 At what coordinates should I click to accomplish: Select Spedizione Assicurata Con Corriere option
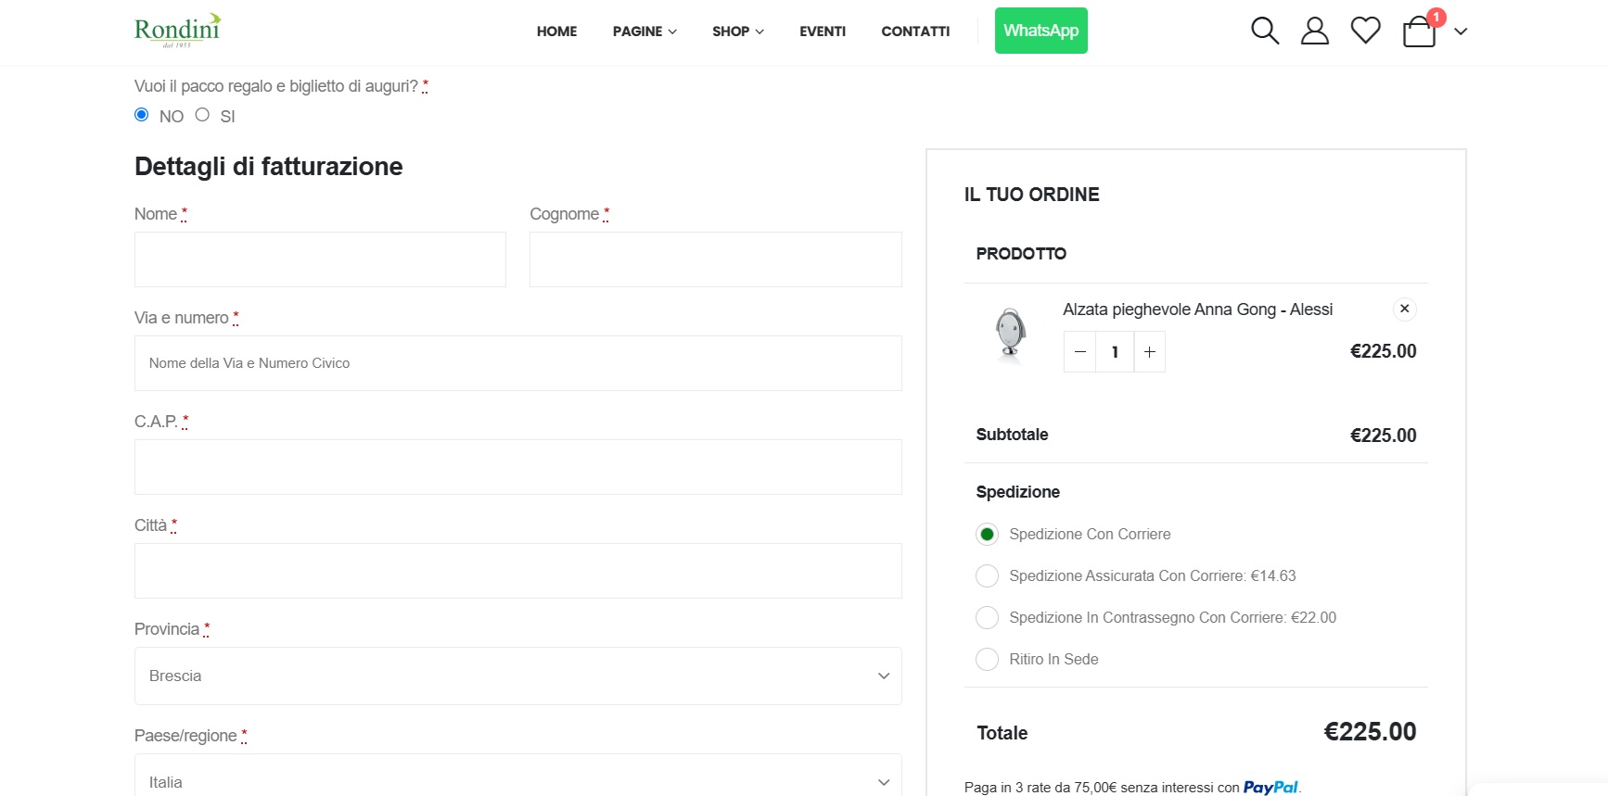coord(987,576)
